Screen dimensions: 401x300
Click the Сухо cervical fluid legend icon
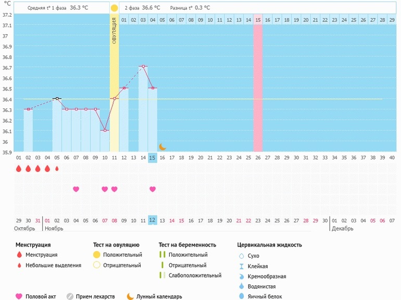tap(241, 256)
